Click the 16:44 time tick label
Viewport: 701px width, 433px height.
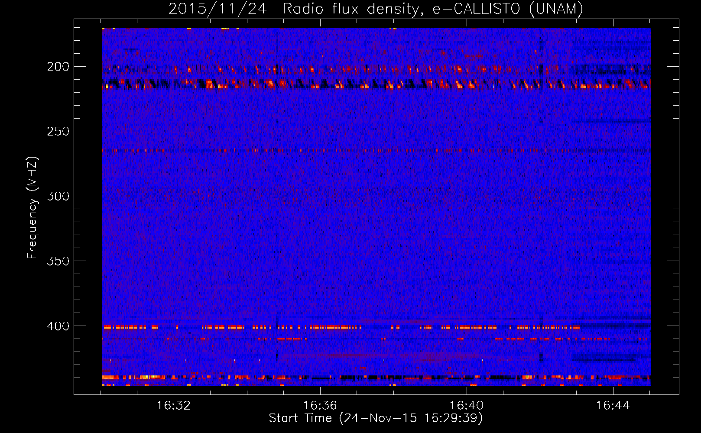pyautogui.click(x=613, y=406)
